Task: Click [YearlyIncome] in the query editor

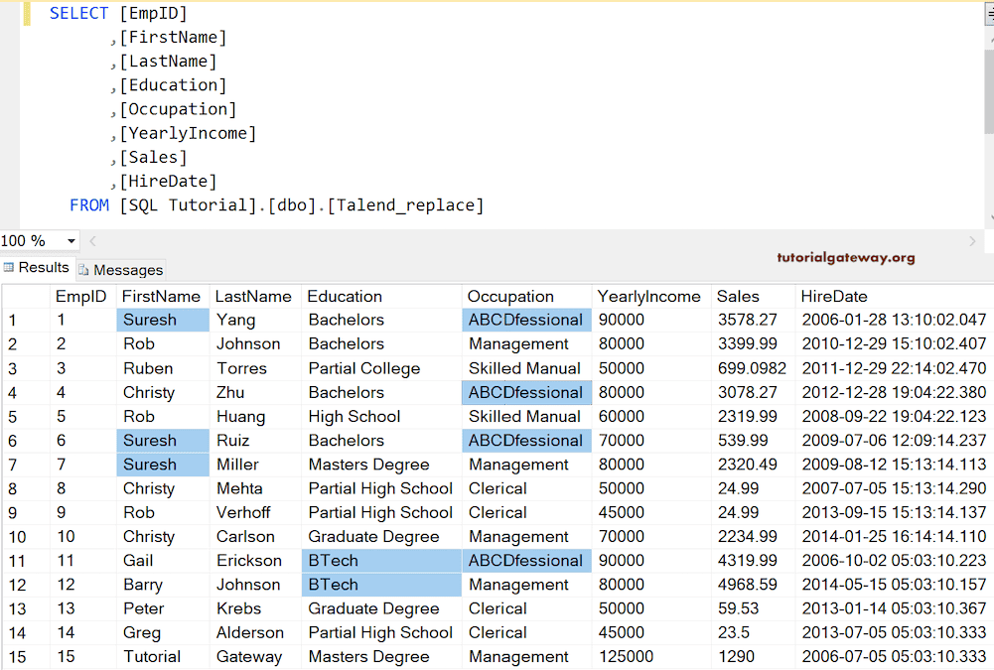Action: pos(189,134)
